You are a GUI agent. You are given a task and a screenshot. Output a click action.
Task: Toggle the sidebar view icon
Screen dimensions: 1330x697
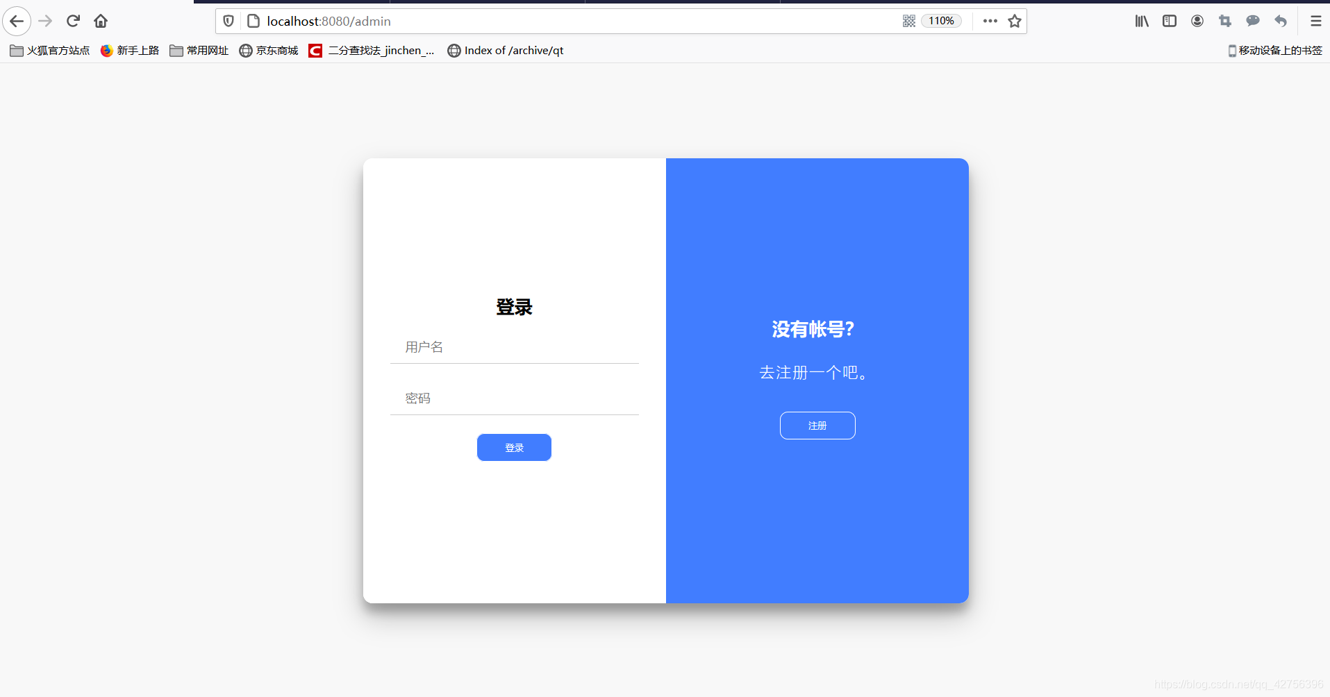pyautogui.click(x=1170, y=21)
